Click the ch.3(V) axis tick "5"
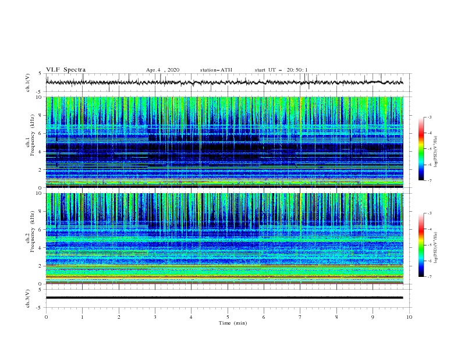This screenshot has width=461, height=356. point(40,289)
